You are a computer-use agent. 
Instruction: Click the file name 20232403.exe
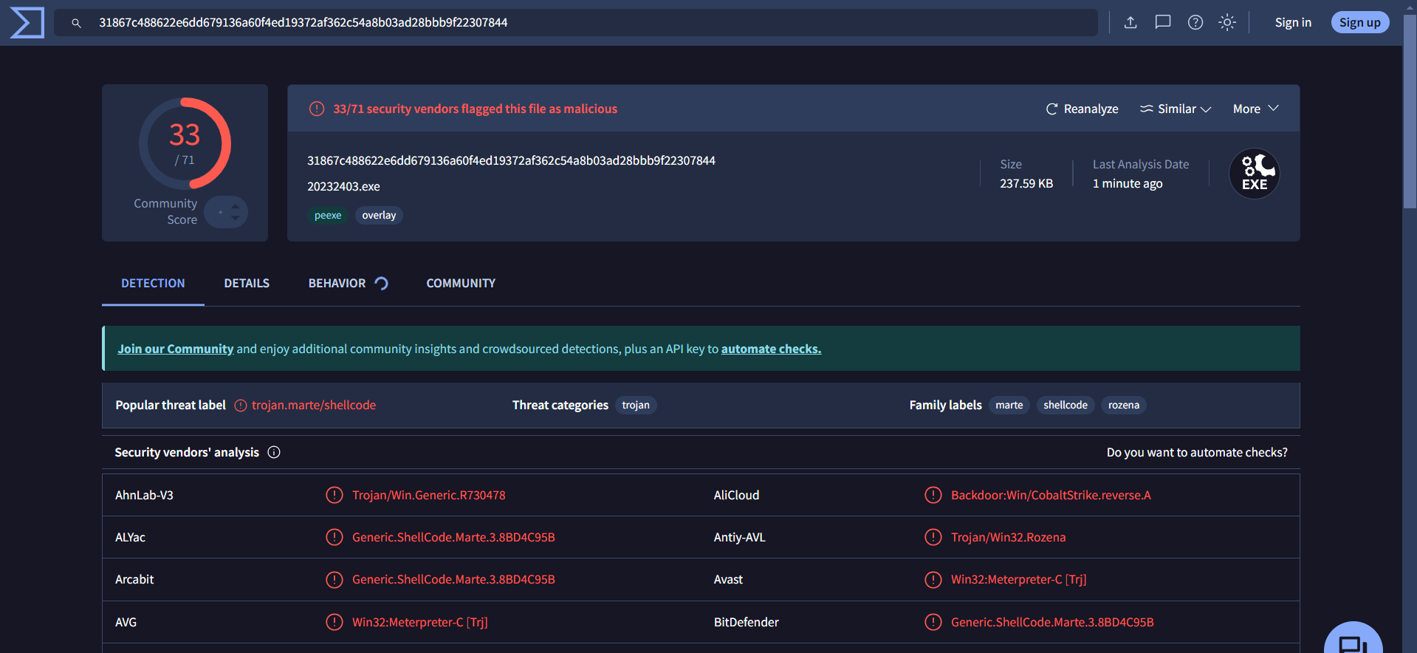pyautogui.click(x=343, y=186)
